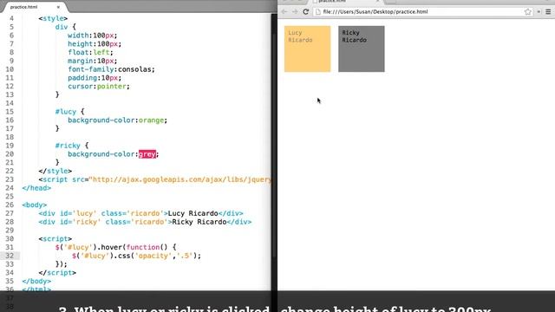Click the googleapis script src URL
Screen dimensions: 555x312
pyautogui.click(x=180, y=179)
